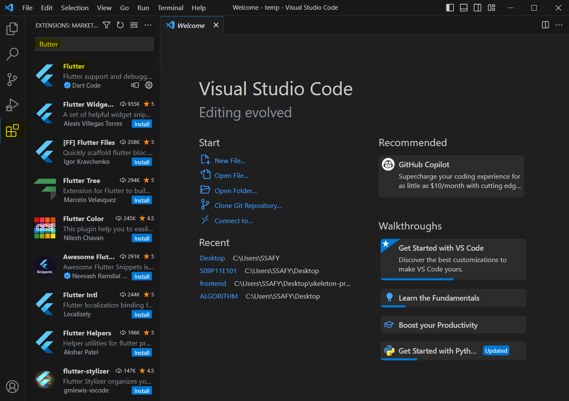569x401 pixels.
Task: Select Flutter Helpers extension by Akshar Patel
Action: pyautogui.click(x=92, y=342)
